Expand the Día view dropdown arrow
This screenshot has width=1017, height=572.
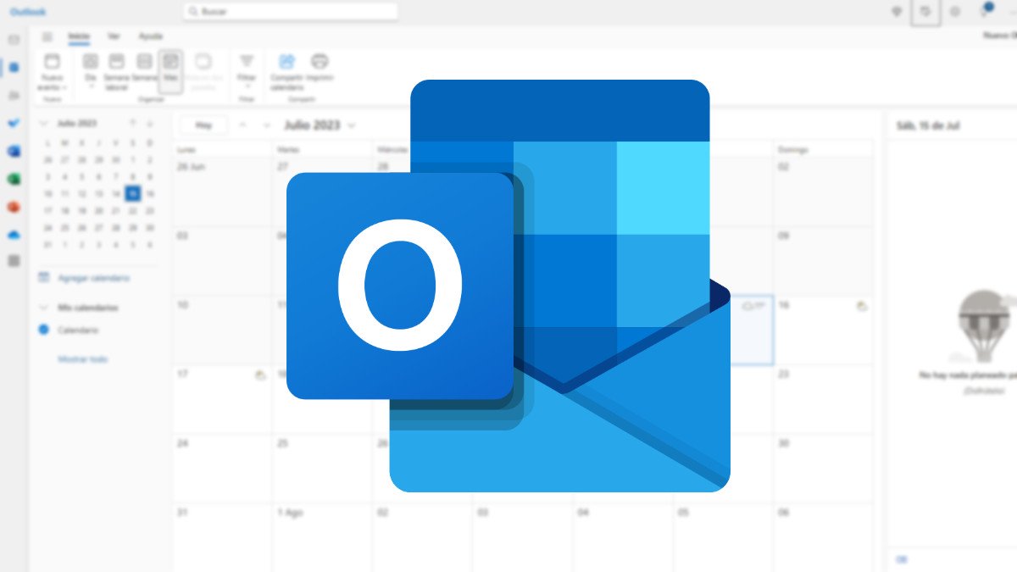91,86
